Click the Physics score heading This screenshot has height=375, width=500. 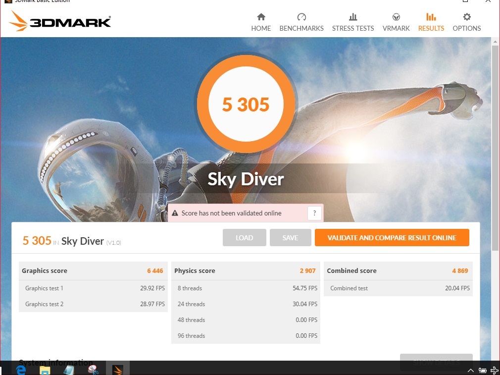[x=195, y=271]
